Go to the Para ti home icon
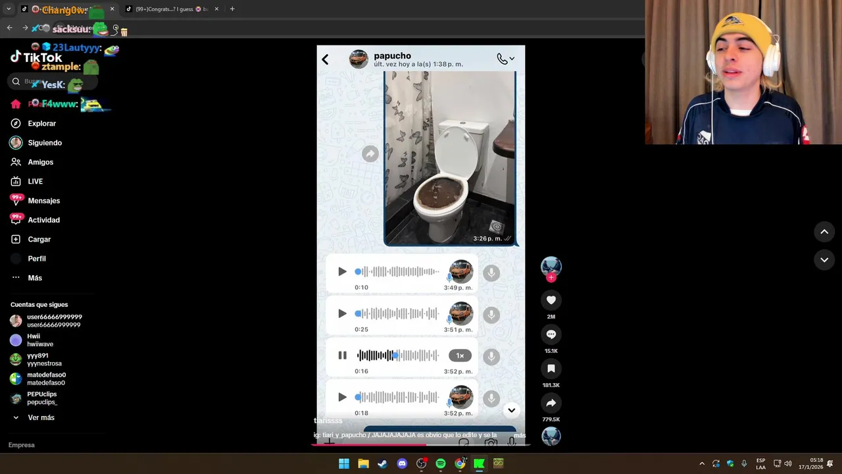842x474 pixels. point(16,104)
